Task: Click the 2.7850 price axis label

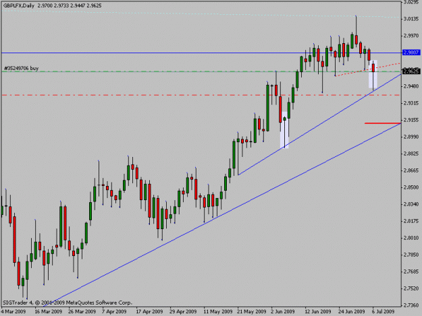Action: (x=411, y=255)
